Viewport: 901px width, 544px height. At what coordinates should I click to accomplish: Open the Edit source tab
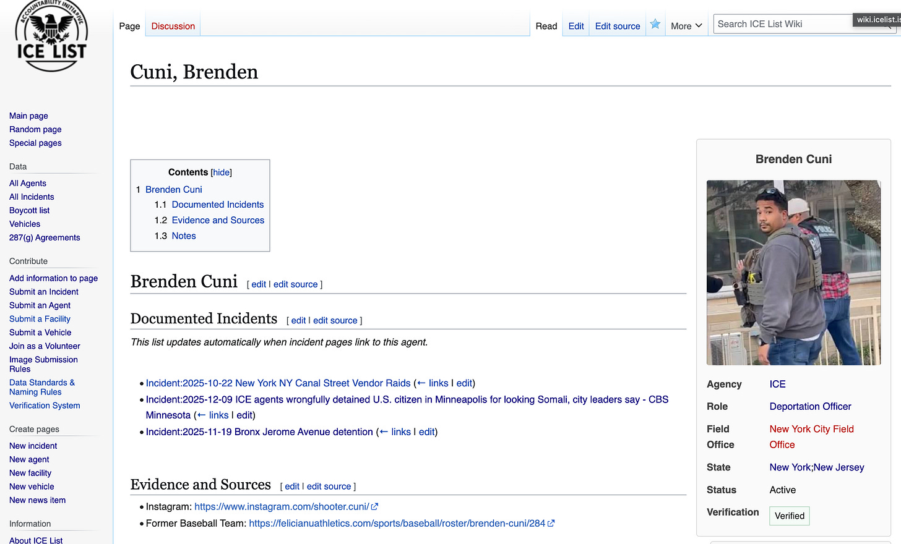tap(618, 26)
